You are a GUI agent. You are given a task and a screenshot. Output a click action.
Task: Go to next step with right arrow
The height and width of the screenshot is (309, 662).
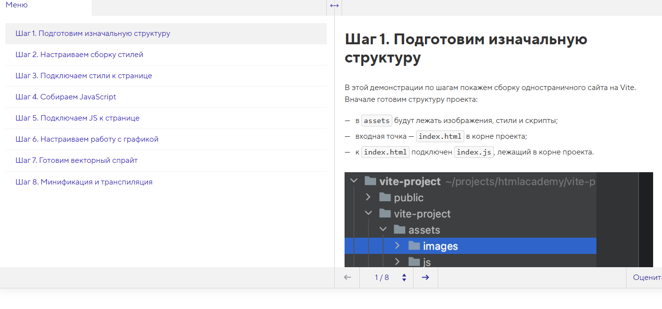425,278
